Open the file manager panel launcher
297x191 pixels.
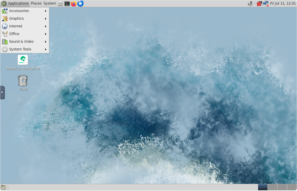[x=60, y=3]
